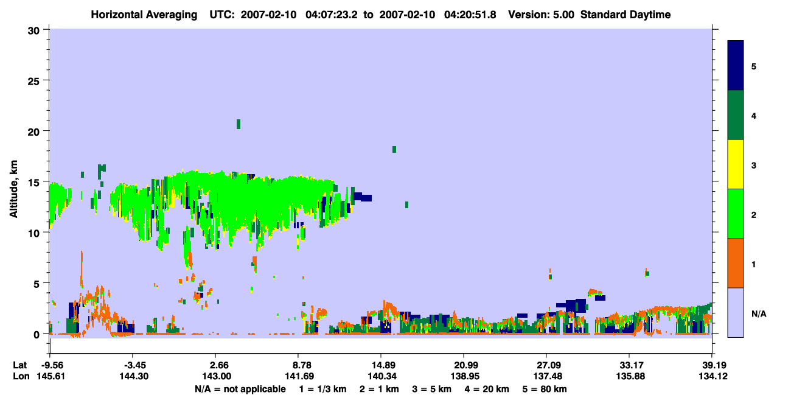Click the longitude value 141.69
791x406 pixels.
point(300,376)
